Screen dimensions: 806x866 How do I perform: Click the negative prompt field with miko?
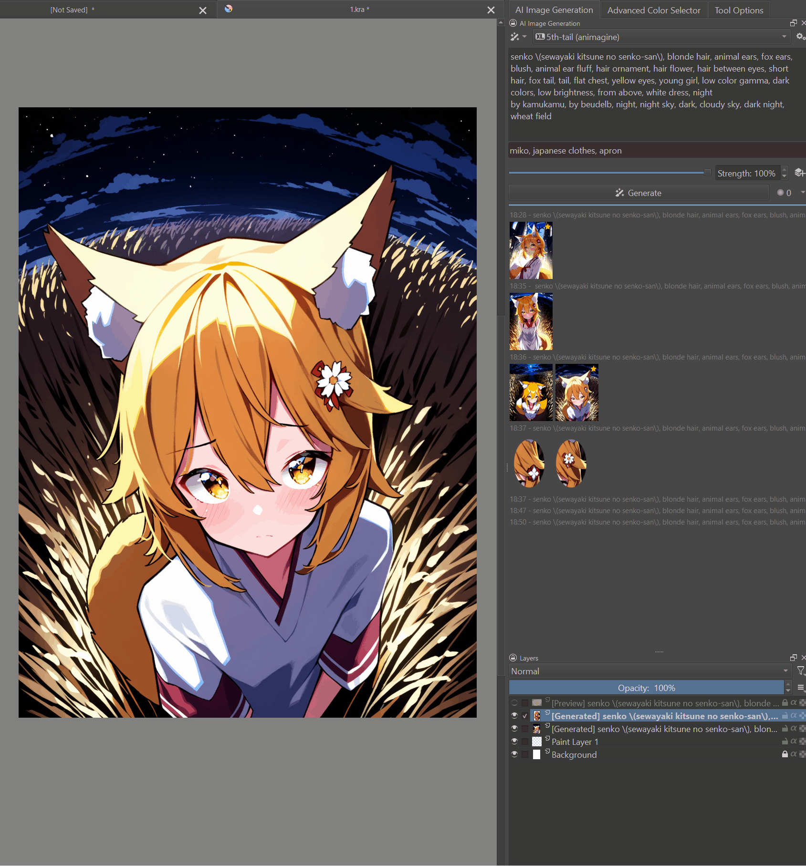(x=657, y=151)
